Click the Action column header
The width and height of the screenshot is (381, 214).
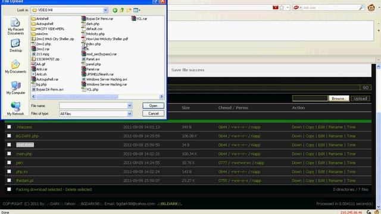click(x=298, y=108)
